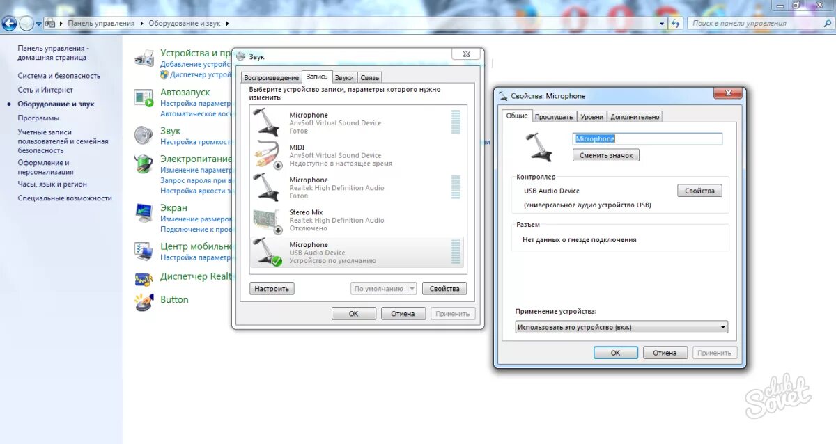This screenshot has height=444, width=836.
Task: Click Настроить button in Звук window
Action: click(x=272, y=288)
